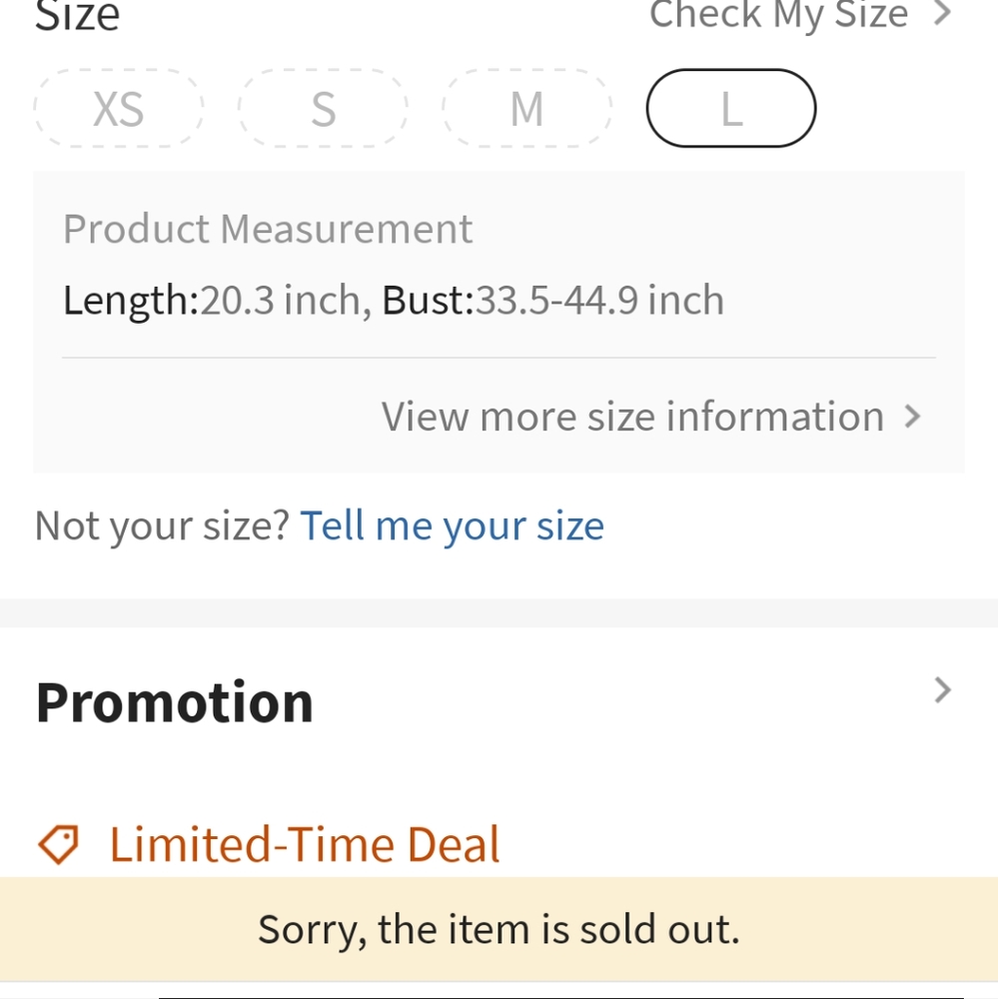Screen dimensions: 998x999
Task: Open the Limited-Time Deal promotion text
Action: (x=305, y=845)
